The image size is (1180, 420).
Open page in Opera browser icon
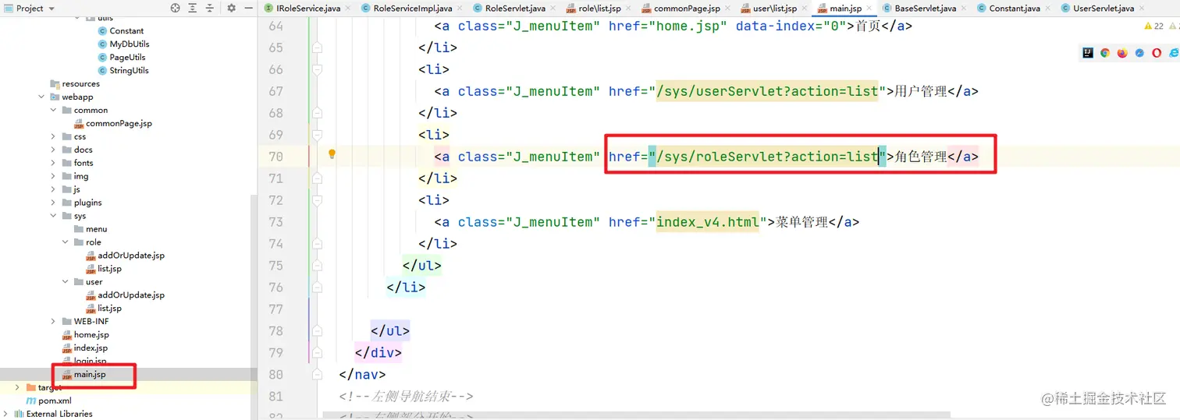point(1157,53)
